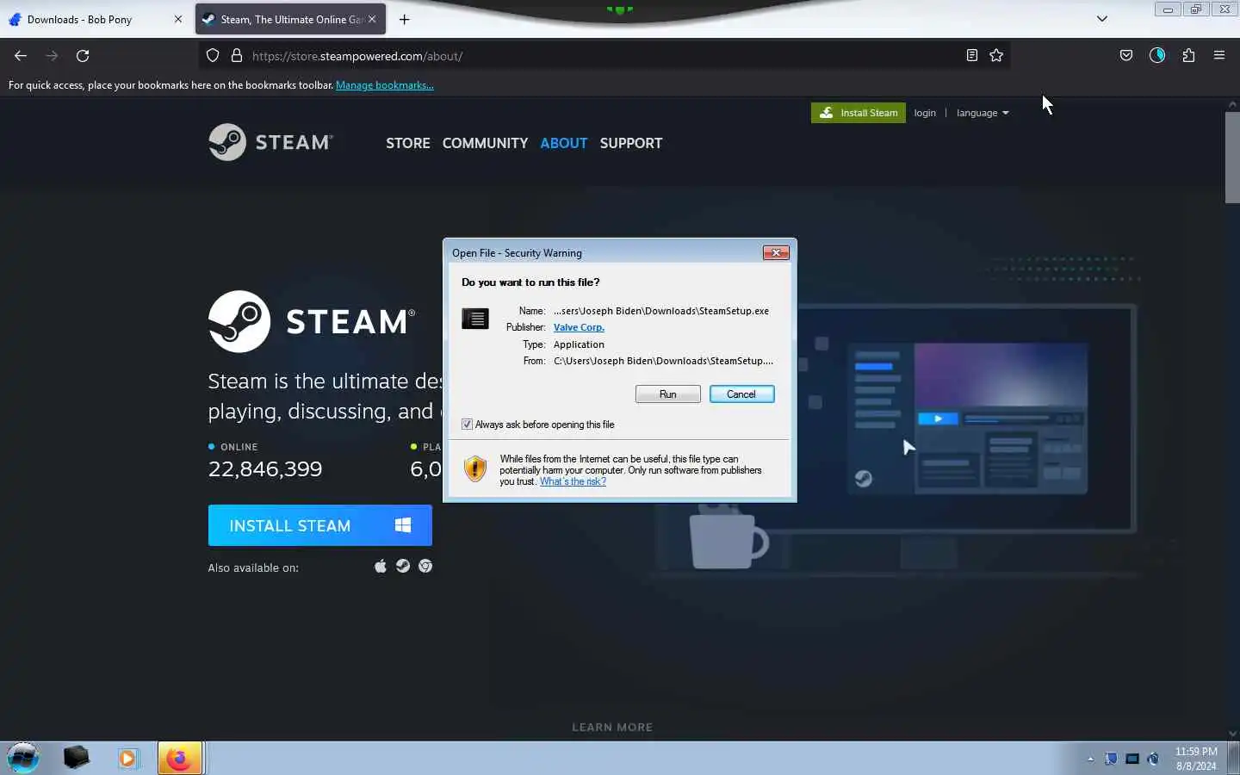Show hidden tray icons arrow

click(x=1090, y=759)
